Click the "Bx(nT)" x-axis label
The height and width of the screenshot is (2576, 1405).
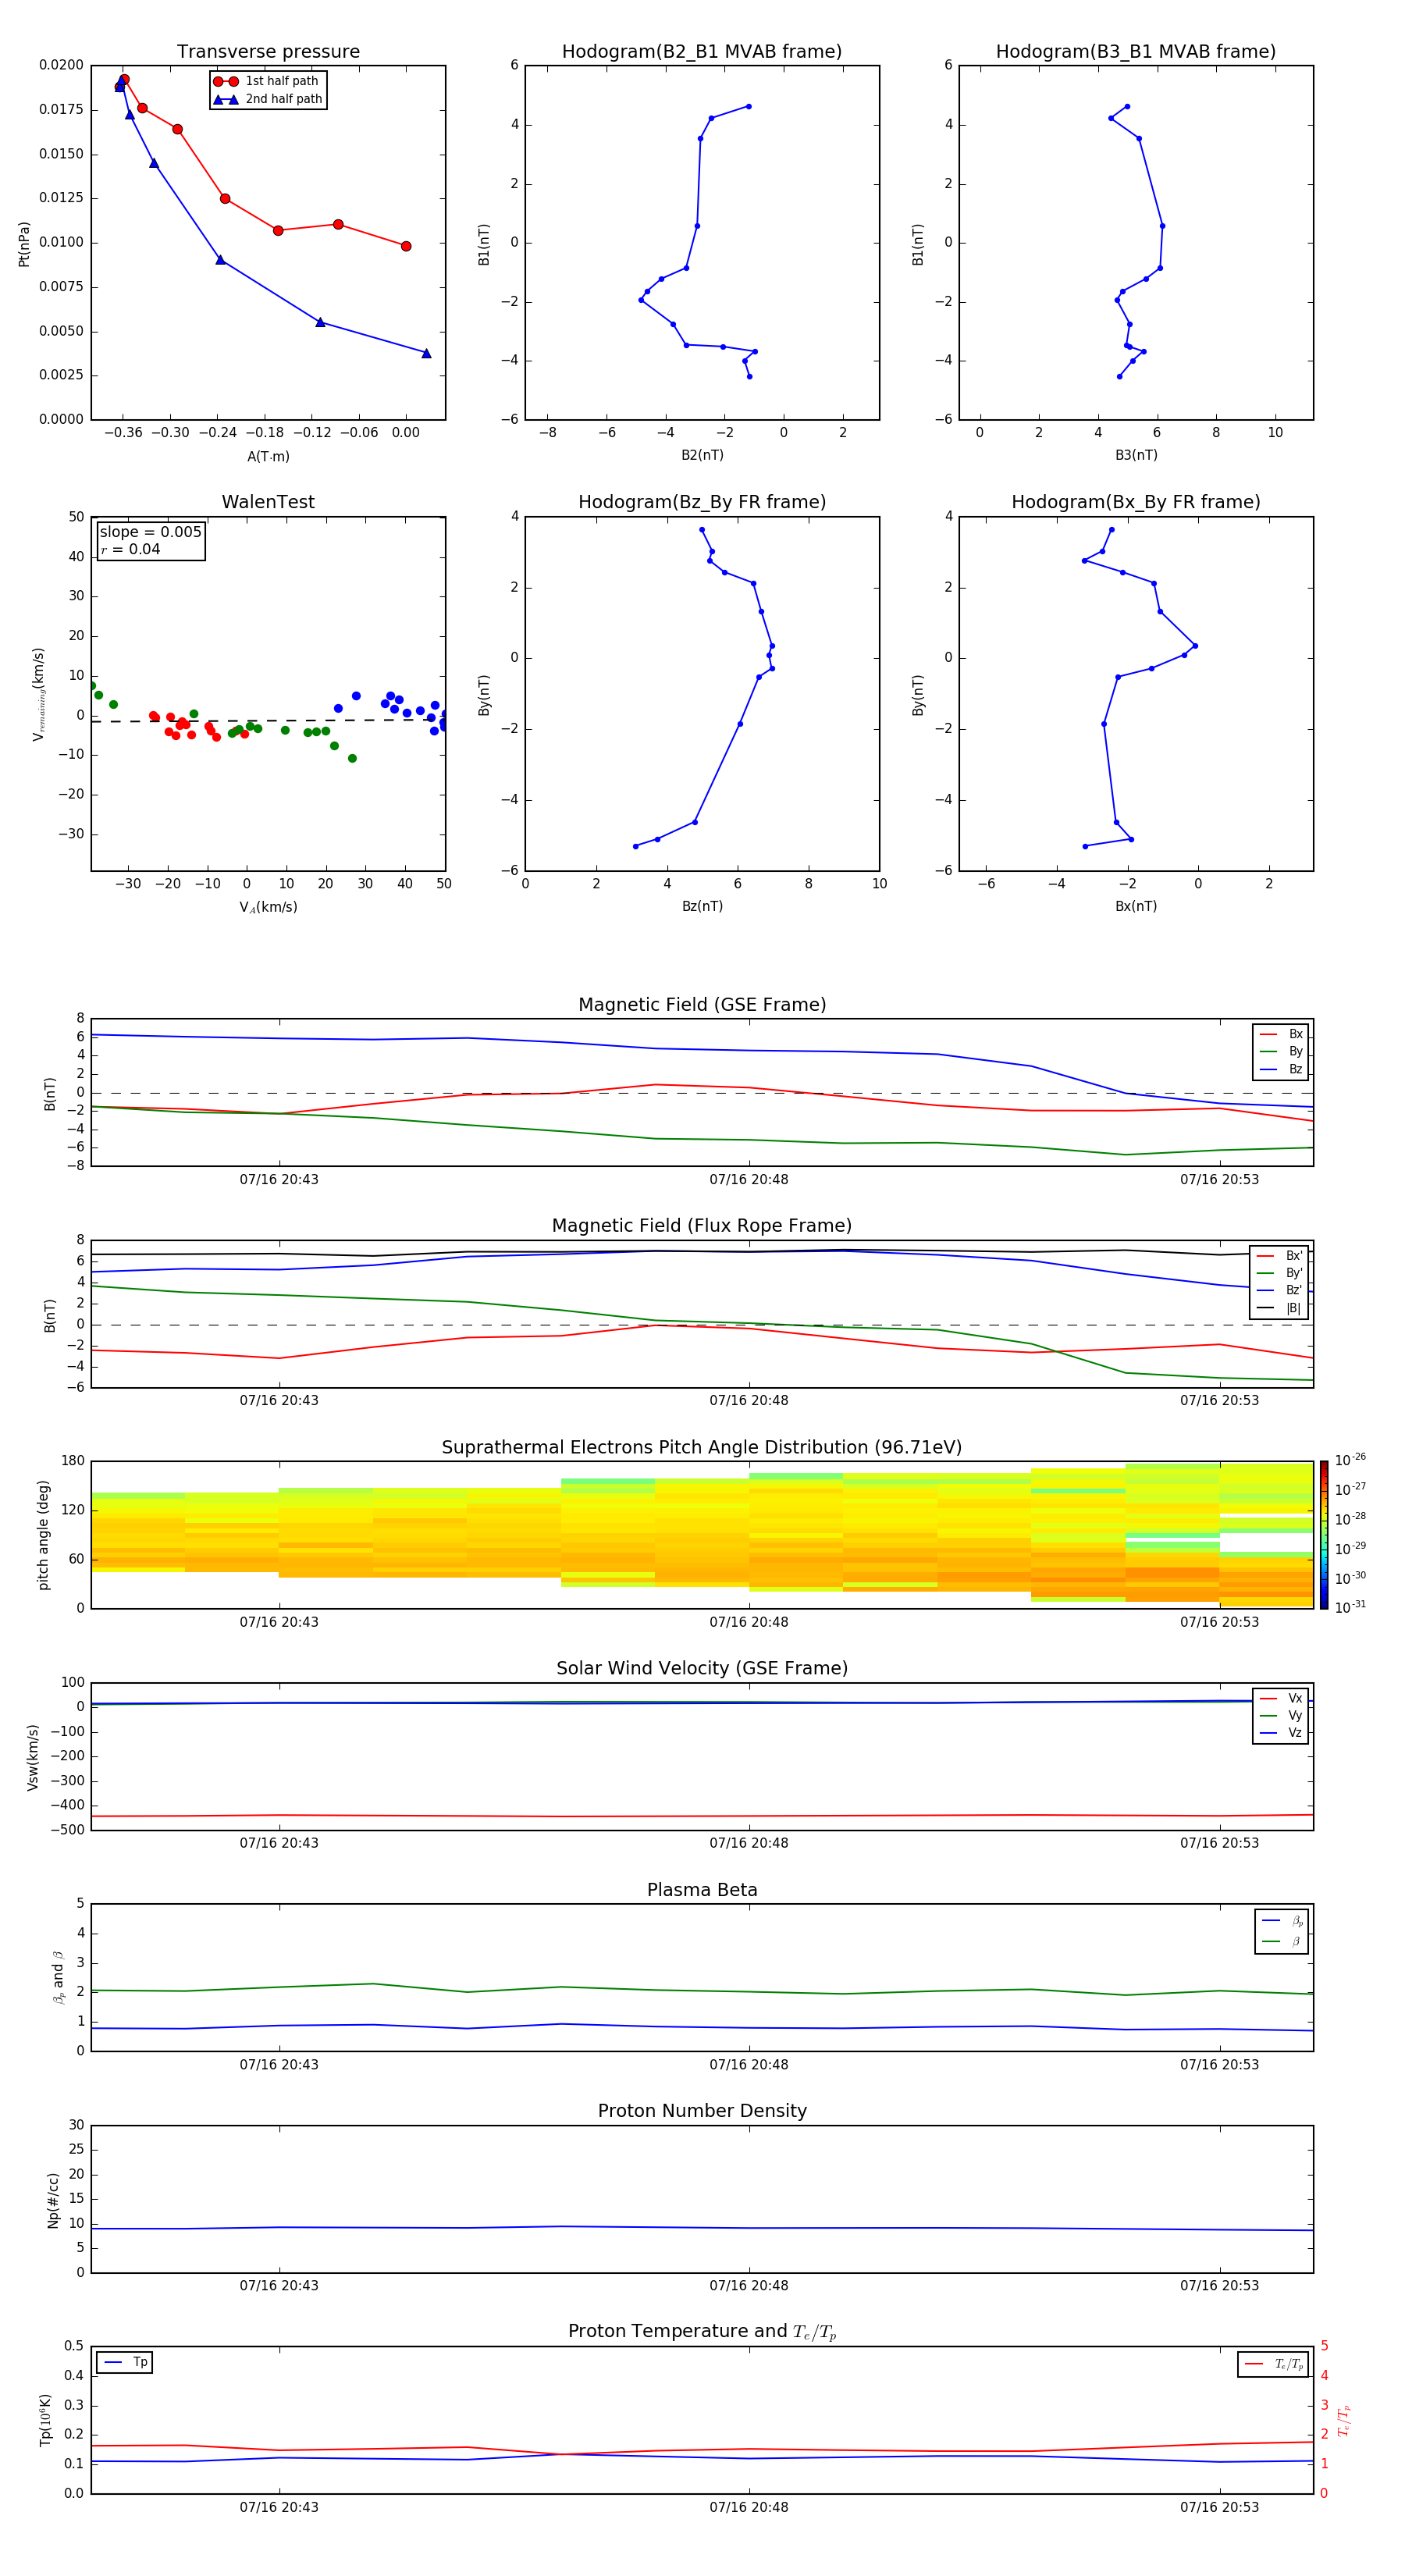(x=1136, y=906)
